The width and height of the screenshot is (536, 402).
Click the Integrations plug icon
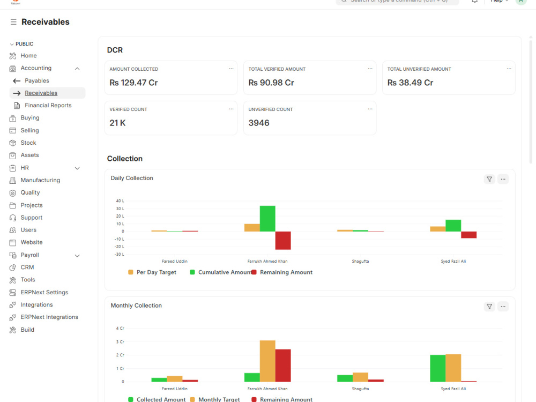[x=13, y=305]
